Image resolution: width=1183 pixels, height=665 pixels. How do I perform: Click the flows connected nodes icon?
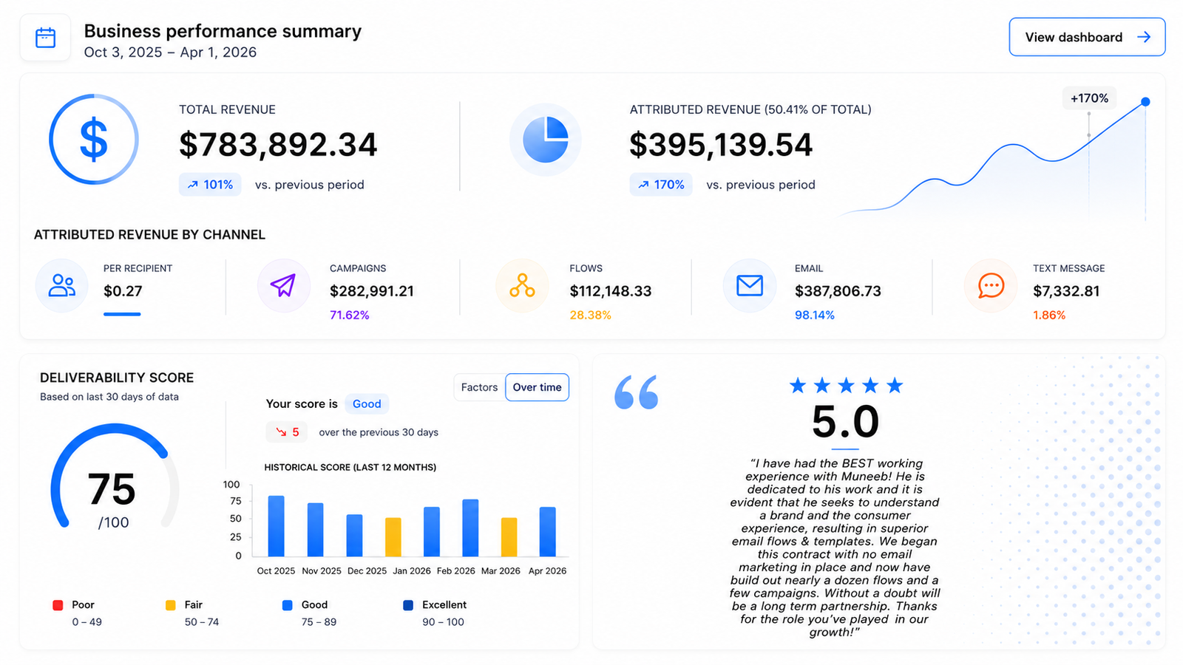coord(522,285)
